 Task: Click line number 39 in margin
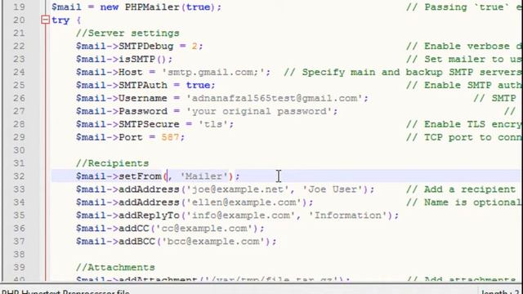19,267
